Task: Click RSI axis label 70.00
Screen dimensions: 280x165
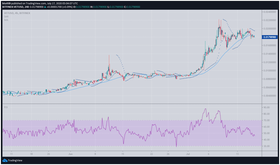Action: click(x=266, y=120)
